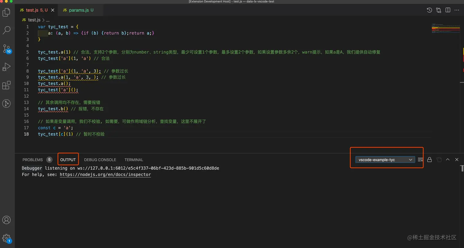
Task: Open the Git graph icon in activity bar
Action: coord(6,103)
